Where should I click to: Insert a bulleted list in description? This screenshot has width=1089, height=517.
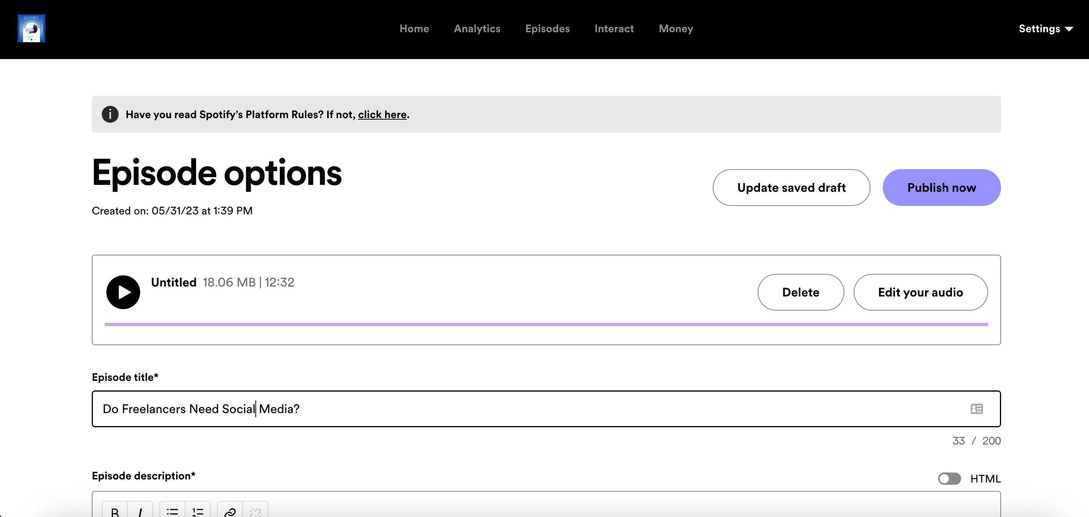click(x=172, y=511)
